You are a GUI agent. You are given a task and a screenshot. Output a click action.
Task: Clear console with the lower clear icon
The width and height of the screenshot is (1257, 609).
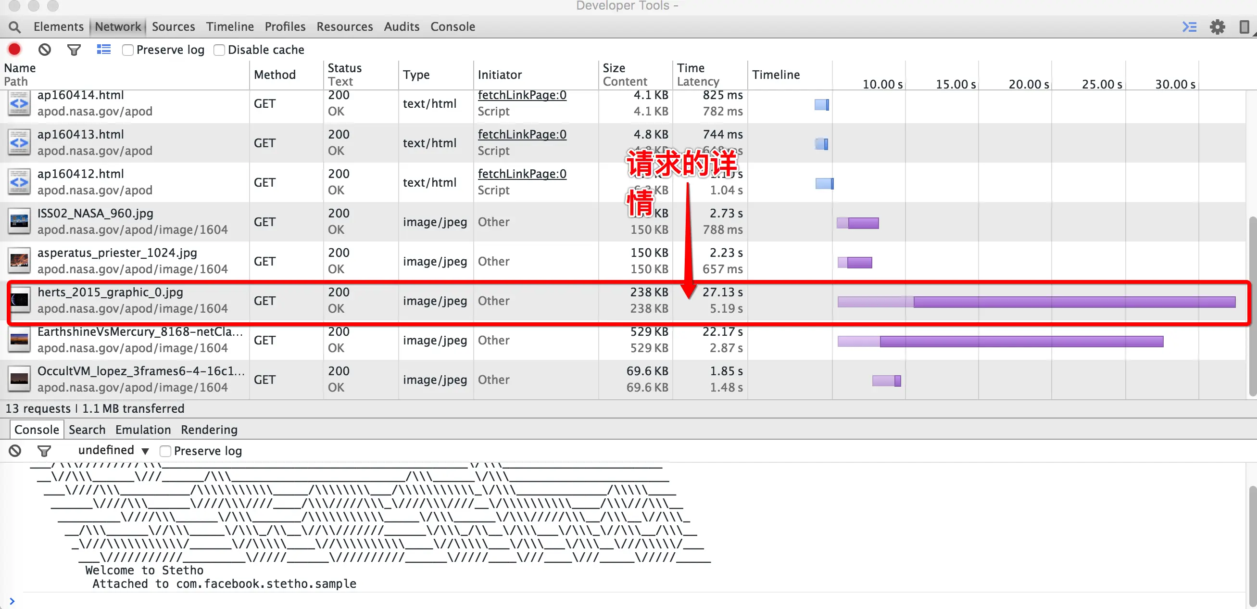click(x=14, y=450)
